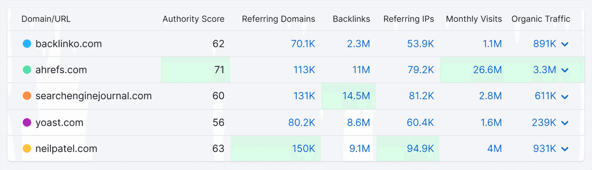Open backlinko.com referring domains 70.1K
Viewport: 592px width, 170px height.
tap(303, 44)
